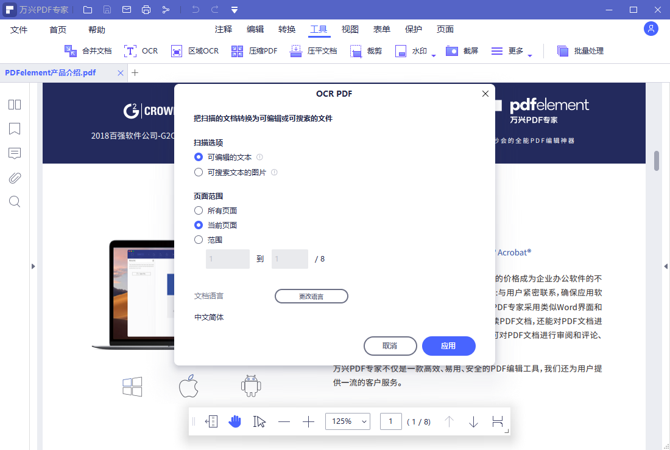Click info icon beside 可编辑的文本
The width and height of the screenshot is (670, 450).
click(259, 157)
